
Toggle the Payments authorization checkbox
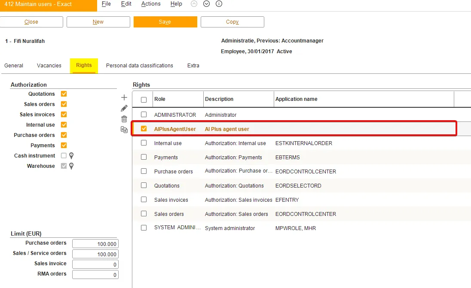pyautogui.click(x=64, y=145)
